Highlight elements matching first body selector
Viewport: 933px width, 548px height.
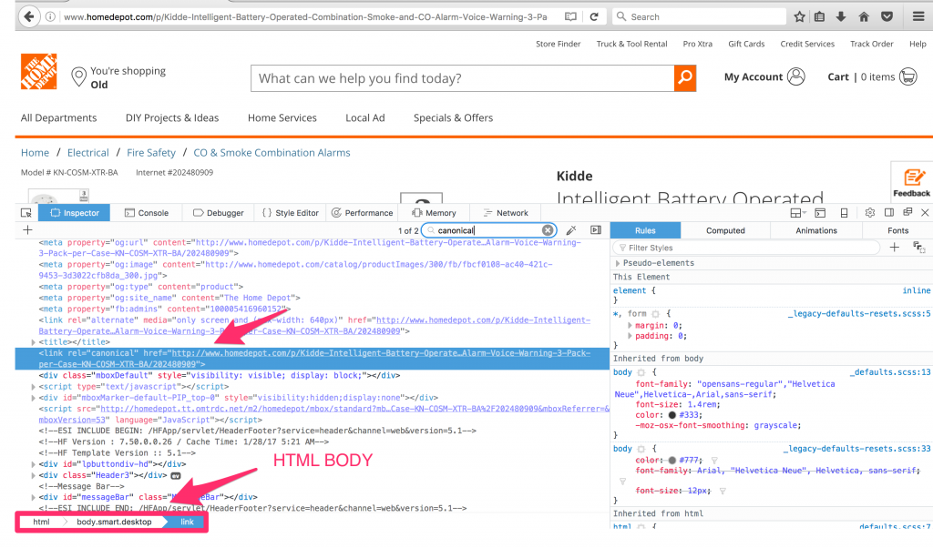click(641, 372)
